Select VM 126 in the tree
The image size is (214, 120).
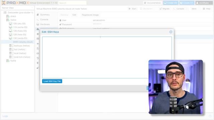pos(20,35)
